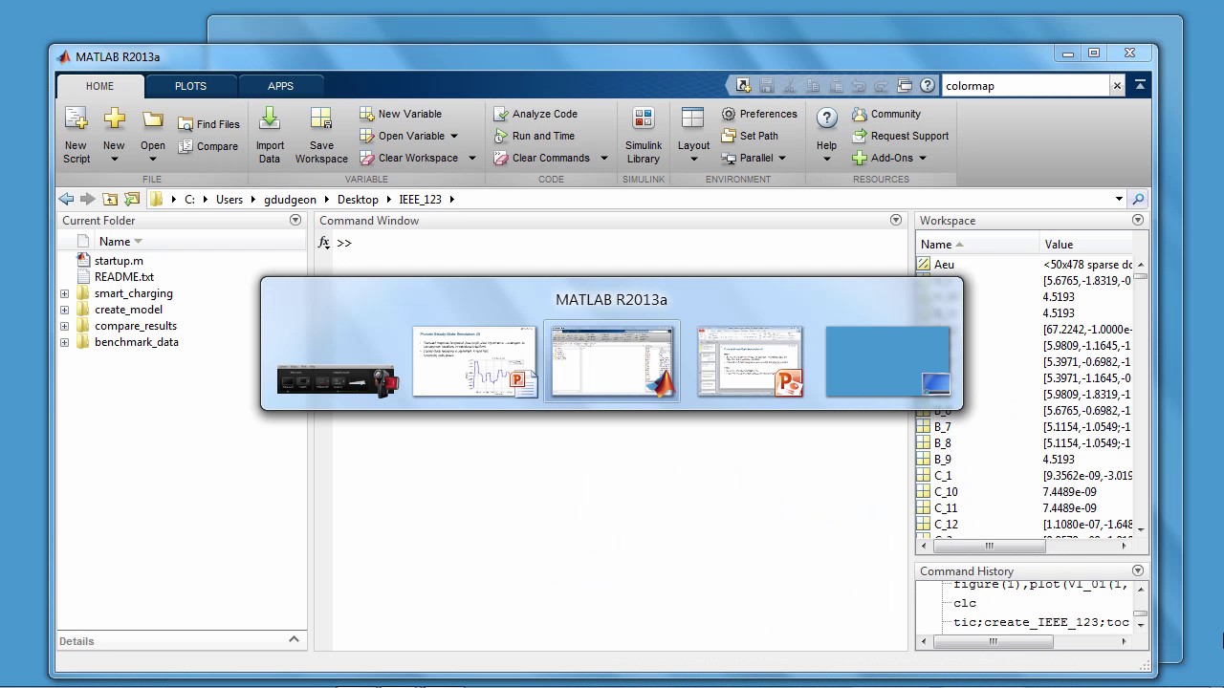Expand the smart_charging folder
The width and height of the screenshot is (1224, 688).
(64, 293)
